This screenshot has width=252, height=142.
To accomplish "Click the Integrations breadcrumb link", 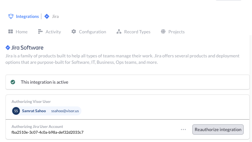I will (27, 16).
